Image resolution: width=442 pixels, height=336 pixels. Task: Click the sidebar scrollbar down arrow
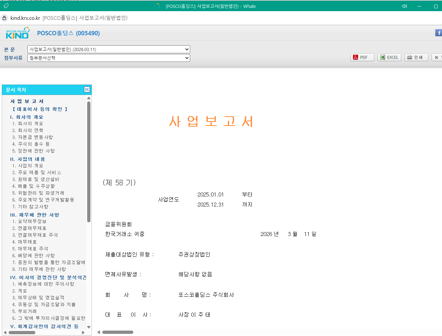point(89,327)
